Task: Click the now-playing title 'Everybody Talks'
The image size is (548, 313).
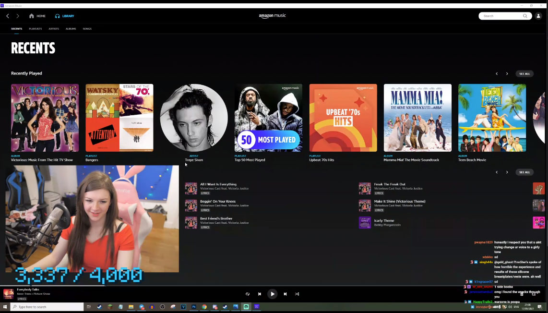Action: point(28,289)
